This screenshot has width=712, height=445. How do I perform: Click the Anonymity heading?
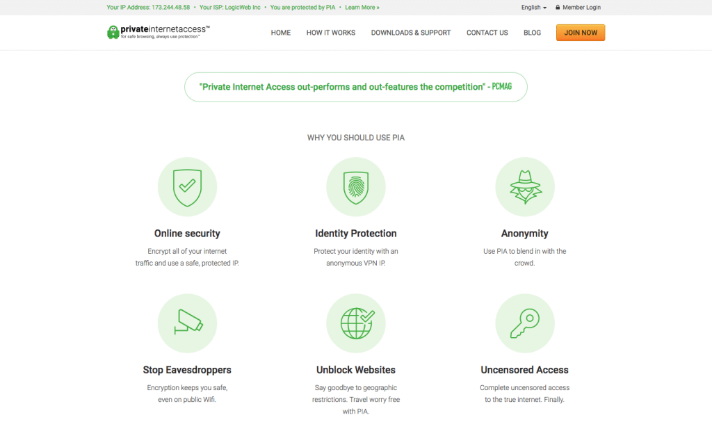pos(525,234)
